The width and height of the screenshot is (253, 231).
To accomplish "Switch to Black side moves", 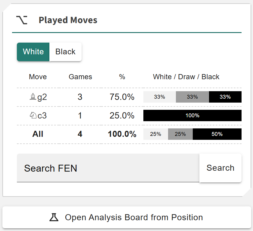I will [65, 52].
